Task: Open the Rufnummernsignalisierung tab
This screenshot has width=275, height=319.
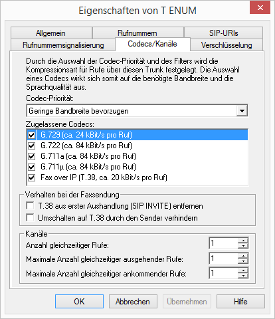Action: 63,45
